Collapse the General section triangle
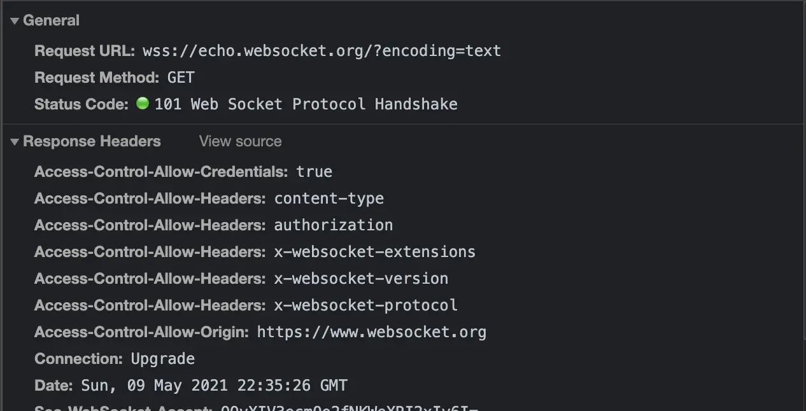The width and height of the screenshot is (806, 411). point(13,20)
